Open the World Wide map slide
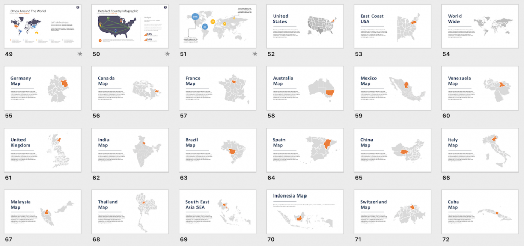This screenshot has width=524, height=246. (480, 26)
